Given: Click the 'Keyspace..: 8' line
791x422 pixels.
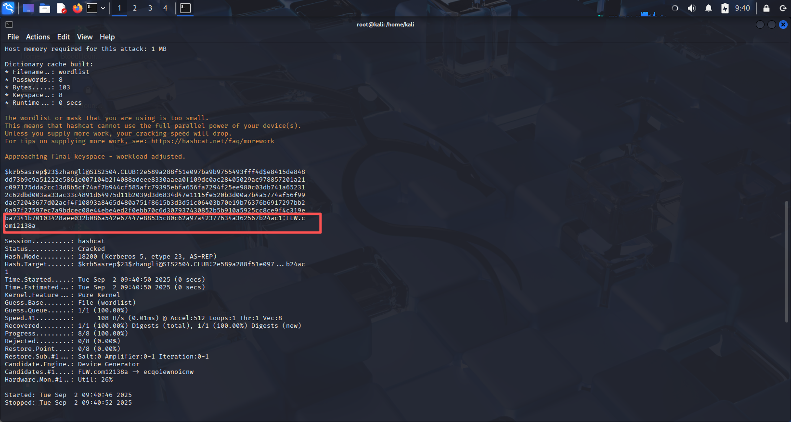Looking at the screenshot, I should click(x=34, y=95).
